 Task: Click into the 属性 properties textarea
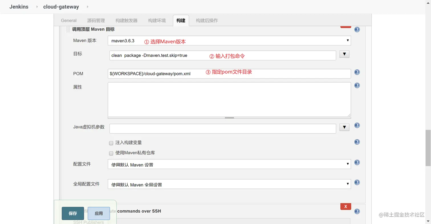click(x=229, y=99)
